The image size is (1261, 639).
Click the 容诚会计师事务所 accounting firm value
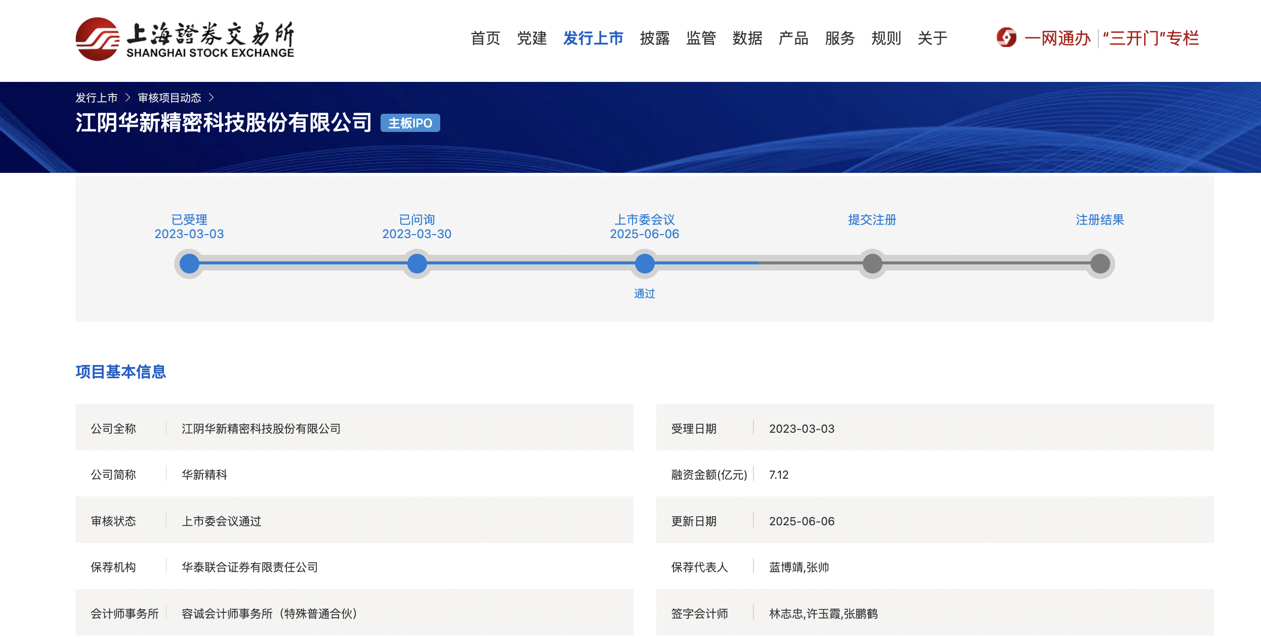270,614
